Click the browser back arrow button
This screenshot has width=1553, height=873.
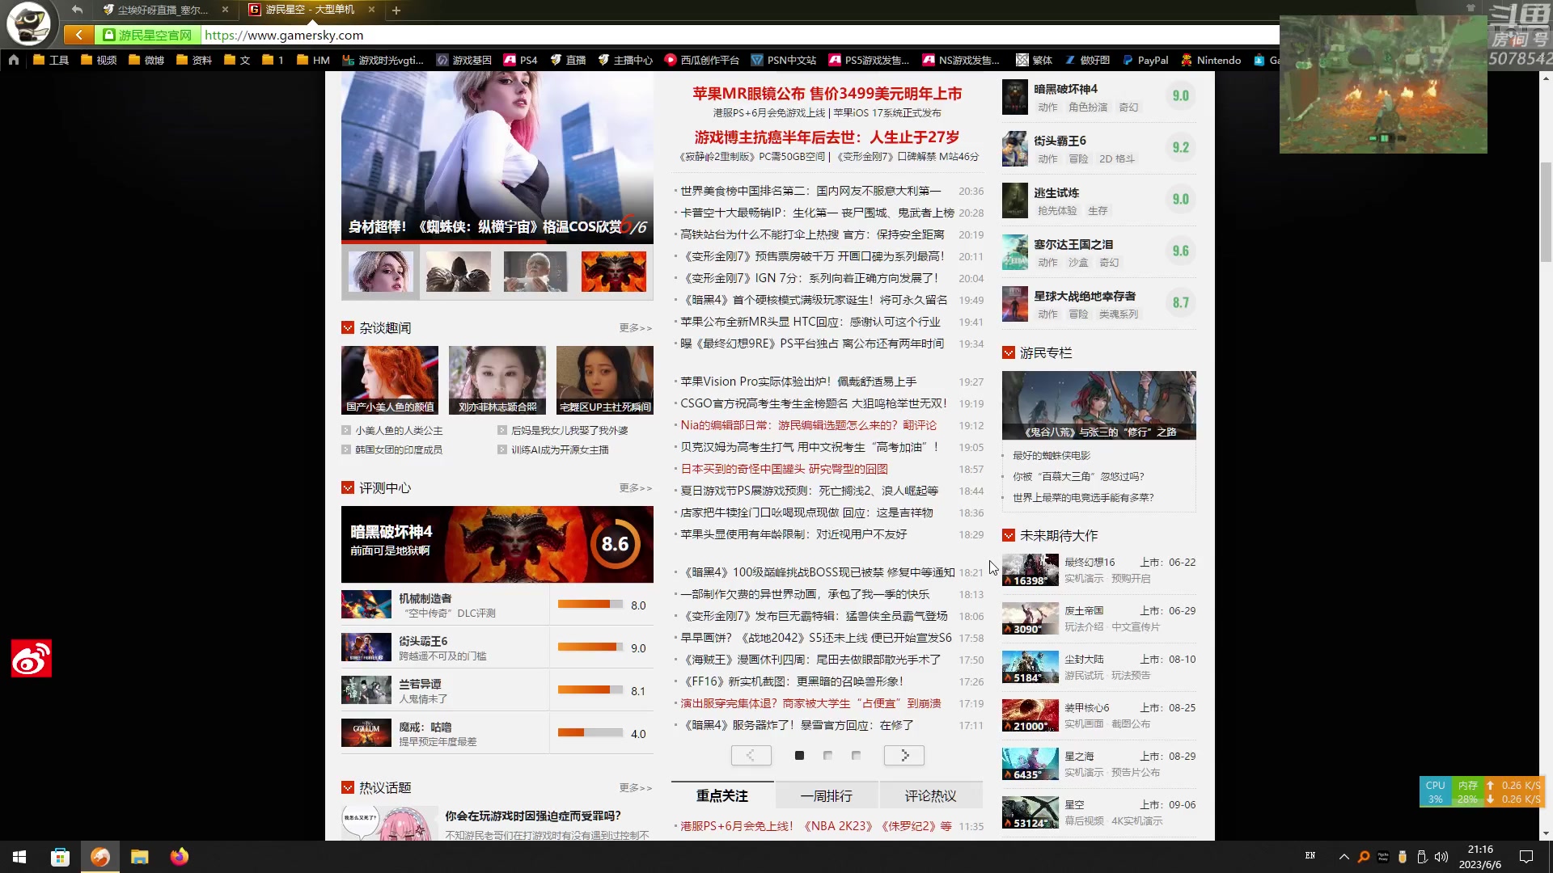click(x=78, y=35)
